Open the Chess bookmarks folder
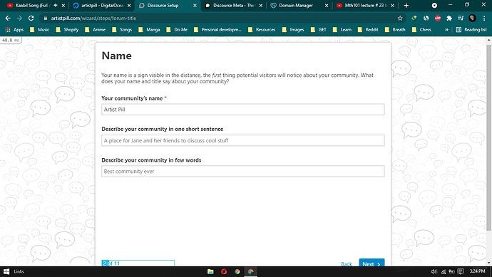 (x=421, y=29)
